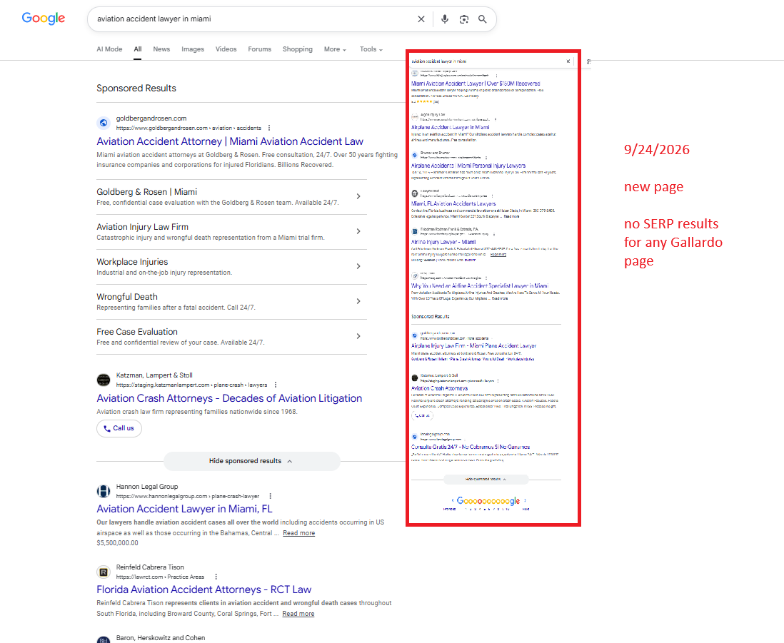Click the Call us button

(x=119, y=428)
